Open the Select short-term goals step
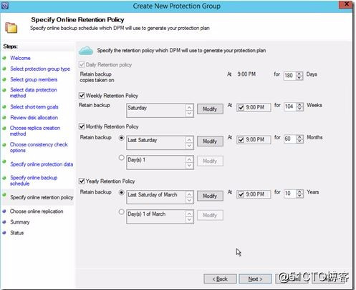356x290 pixels. coord(34,107)
